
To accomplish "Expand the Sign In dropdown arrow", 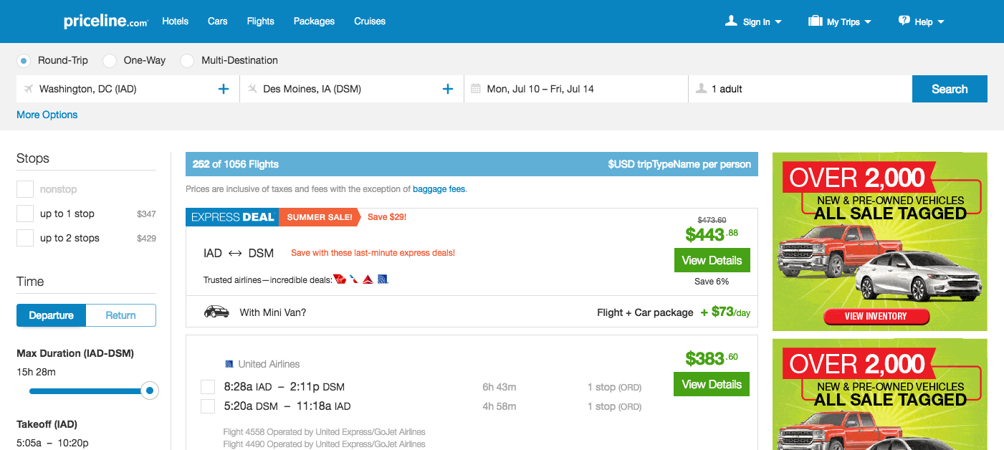I will (x=778, y=22).
